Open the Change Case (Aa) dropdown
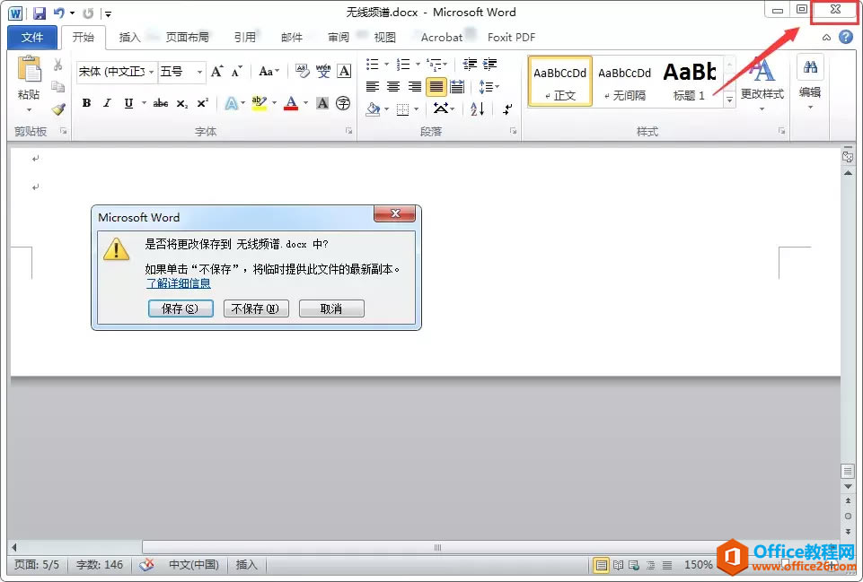Image resolution: width=863 pixels, height=582 pixels. tap(269, 71)
